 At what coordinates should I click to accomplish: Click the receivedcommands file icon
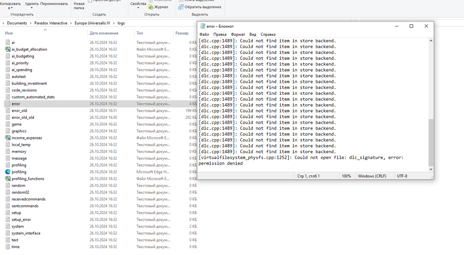(8, 199)
